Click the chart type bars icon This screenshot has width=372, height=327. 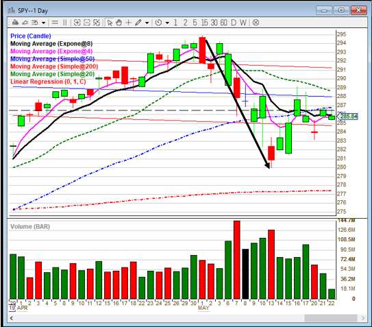(16, 23)
